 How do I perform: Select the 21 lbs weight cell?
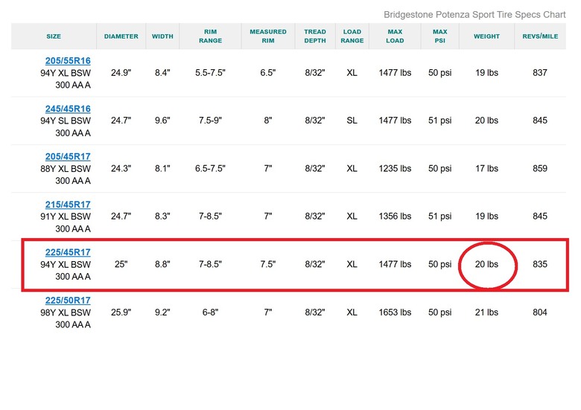point(486,313)
